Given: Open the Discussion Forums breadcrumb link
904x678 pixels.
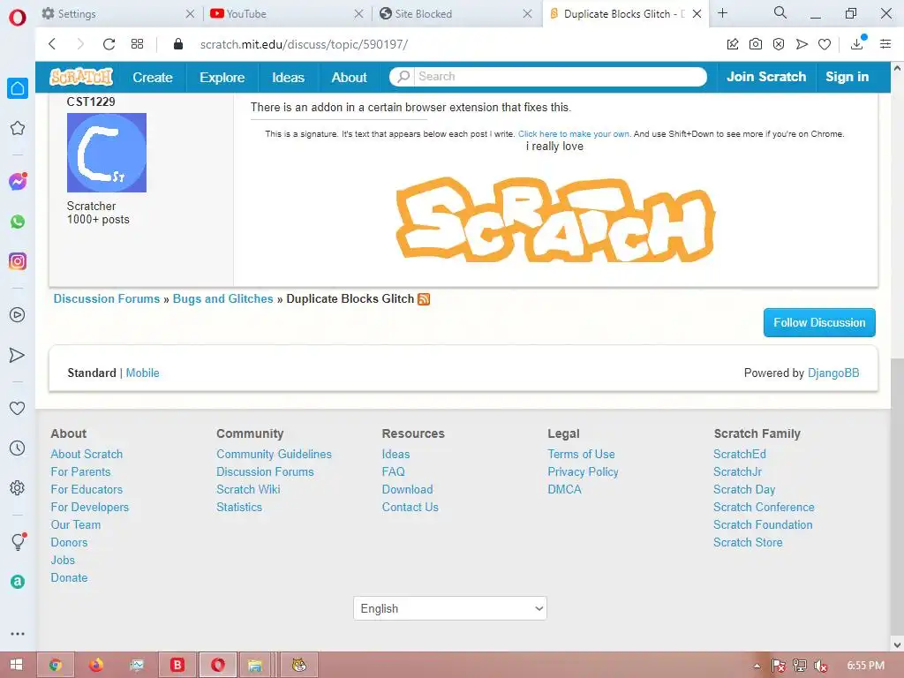Looking at the screenshot, I should 107,298.
